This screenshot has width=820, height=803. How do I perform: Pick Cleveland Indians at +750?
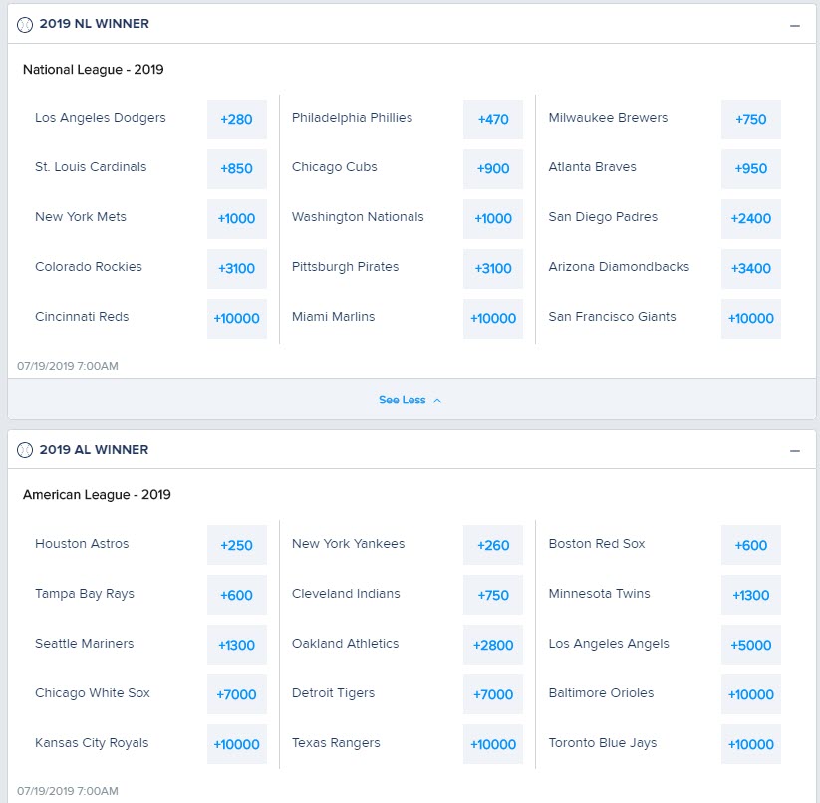[493, 595]
